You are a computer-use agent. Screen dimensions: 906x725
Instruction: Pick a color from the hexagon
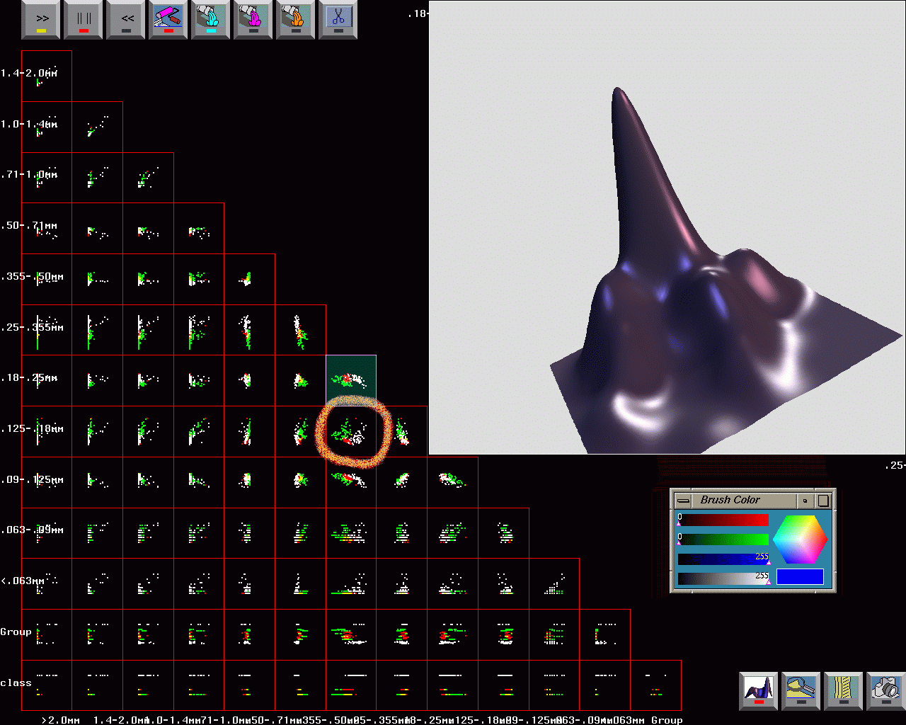click(800, 540)
